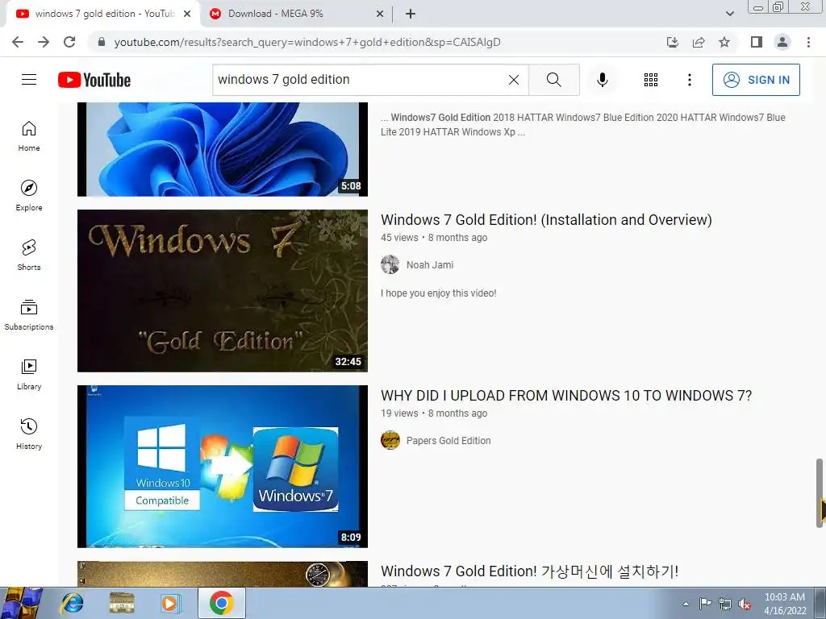Click the Windows Start button
This screenshot has height=619, width=826.
[x=22, y=603]
